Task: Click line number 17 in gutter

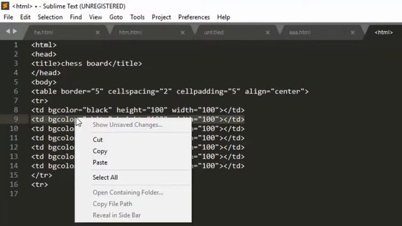Action: [x=14, y=193]
